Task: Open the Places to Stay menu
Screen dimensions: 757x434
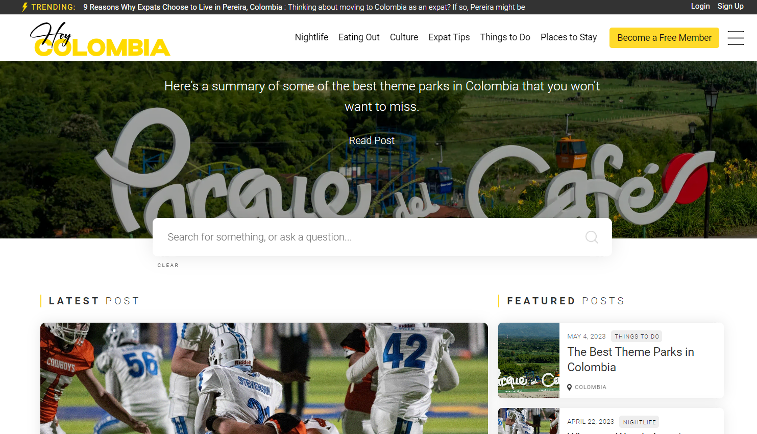Action: pos(569,37)
